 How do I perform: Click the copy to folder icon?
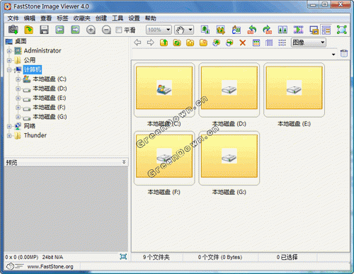click(x=217, y=42)
